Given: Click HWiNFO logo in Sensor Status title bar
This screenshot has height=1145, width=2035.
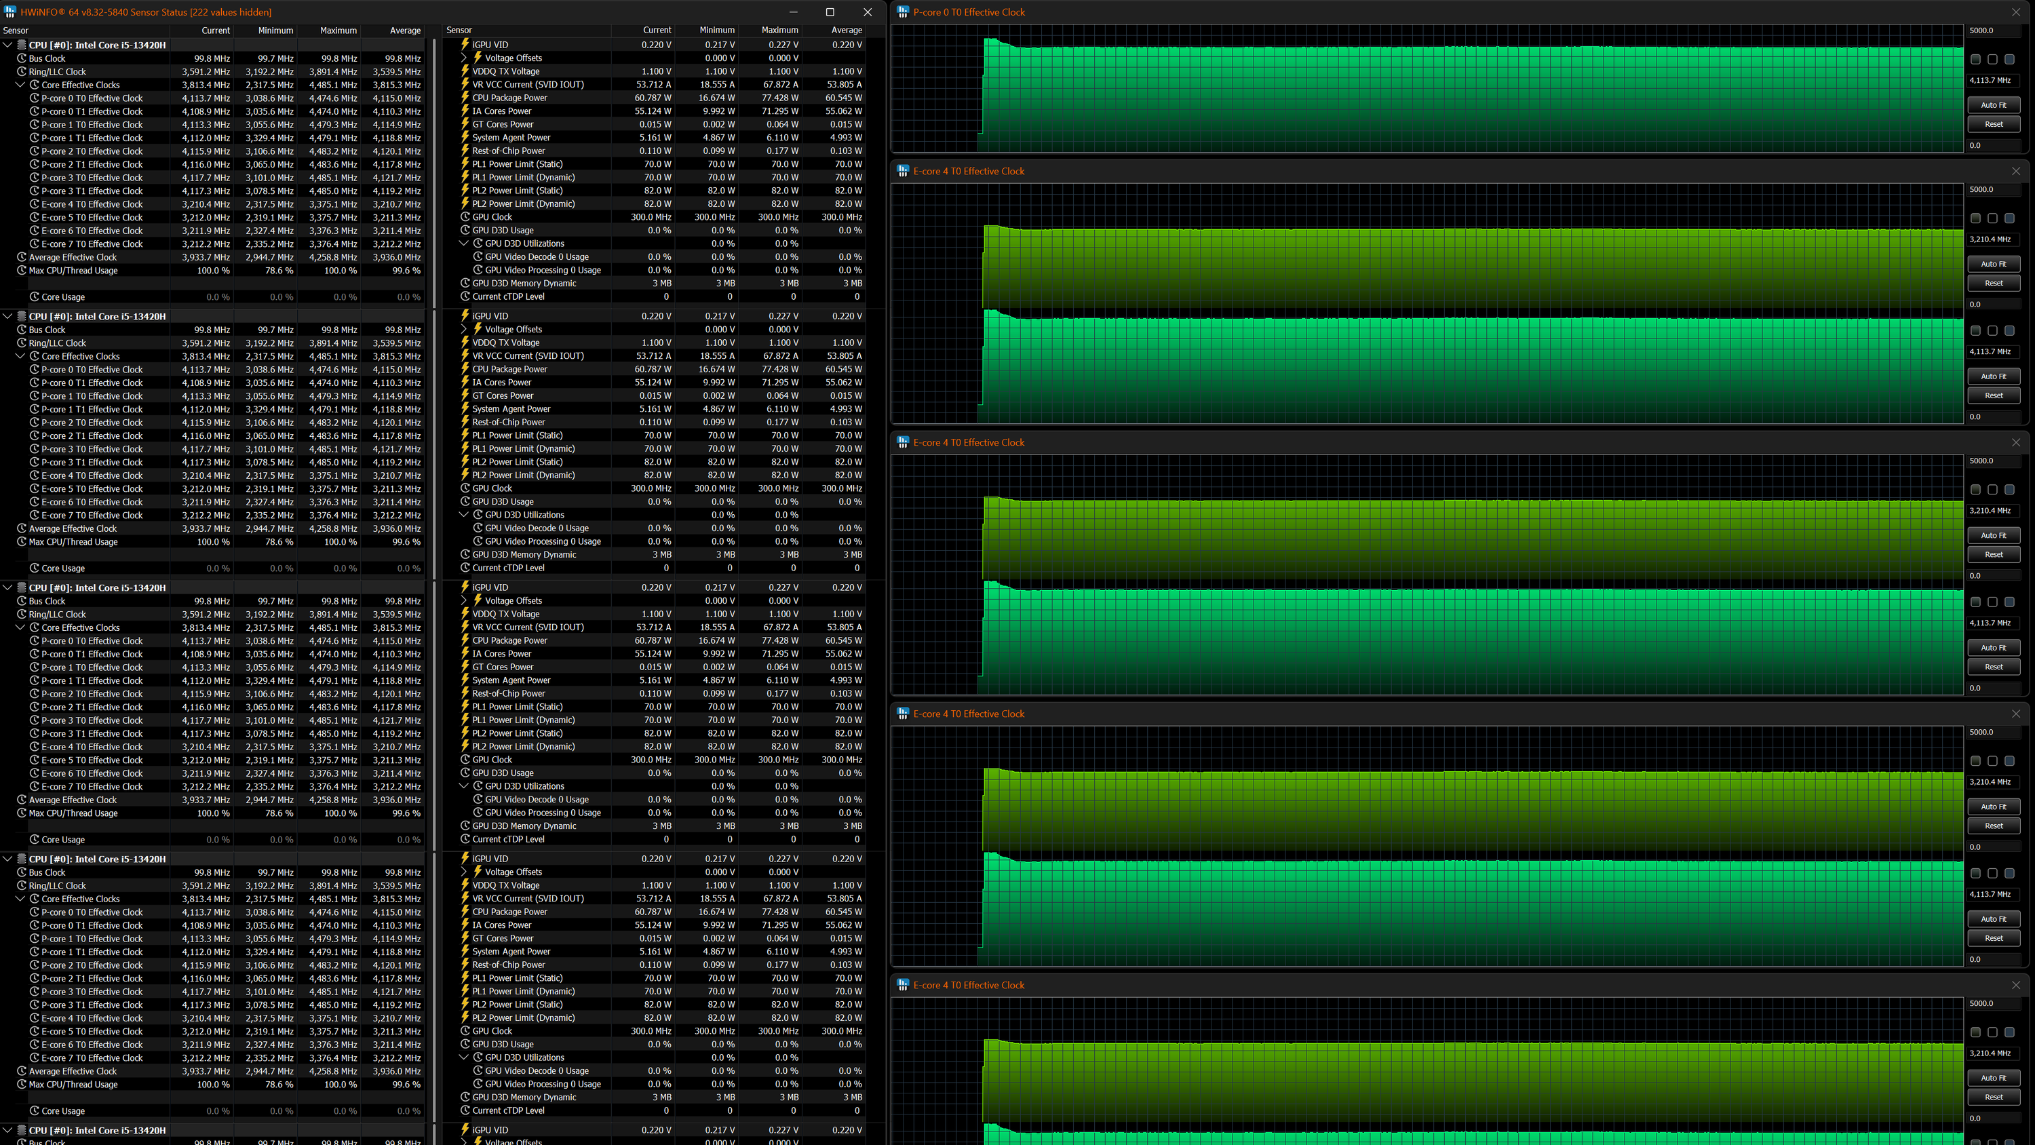Looking at the screenshot, I should point(9,12).
